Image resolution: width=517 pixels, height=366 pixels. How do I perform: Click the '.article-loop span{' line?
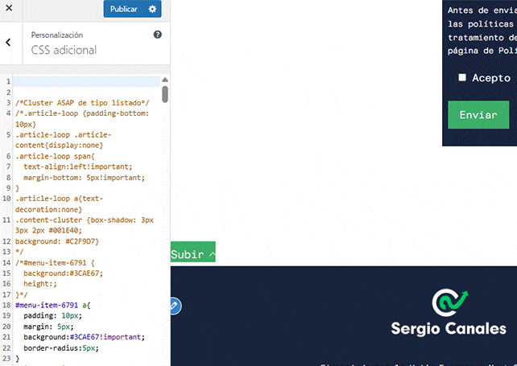point(55,156)
